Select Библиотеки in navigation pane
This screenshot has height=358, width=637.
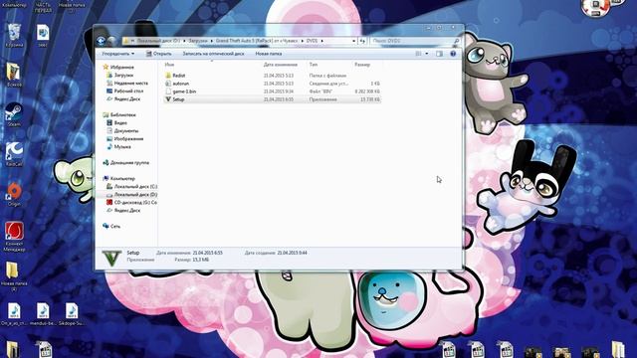pos(119,115)
